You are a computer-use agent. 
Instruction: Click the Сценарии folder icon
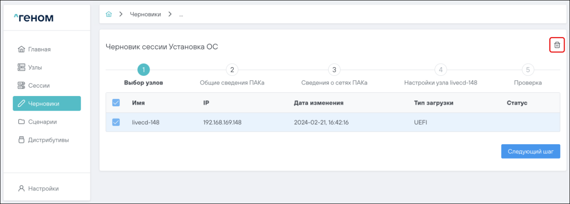[22, 122]
